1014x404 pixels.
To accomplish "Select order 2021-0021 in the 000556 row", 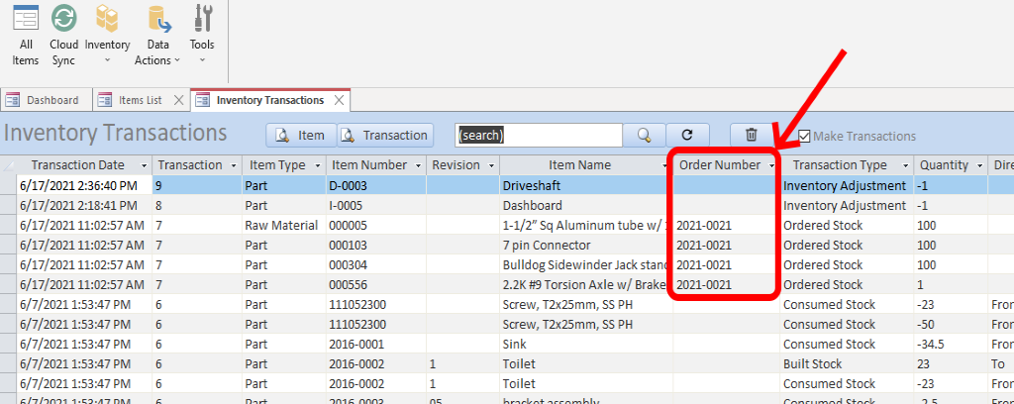I will (726, 284).
